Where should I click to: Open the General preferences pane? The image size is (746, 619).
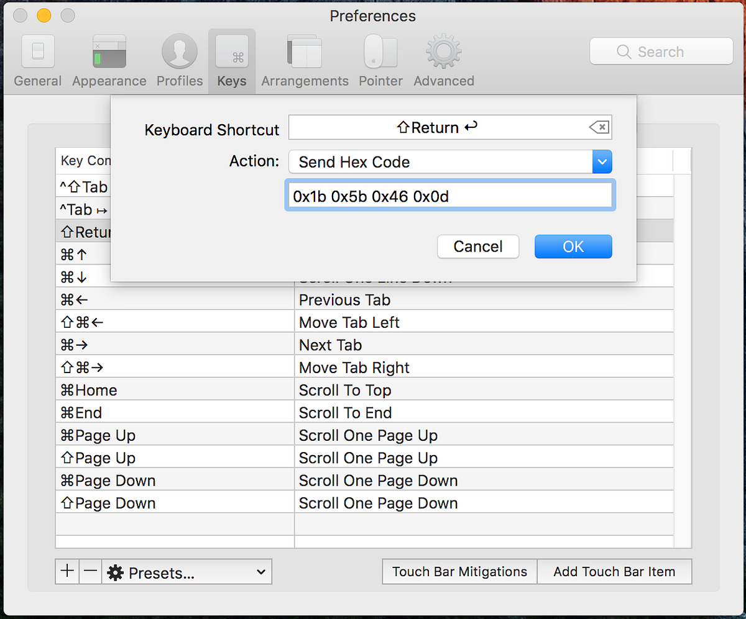click(x=37, y=59)
